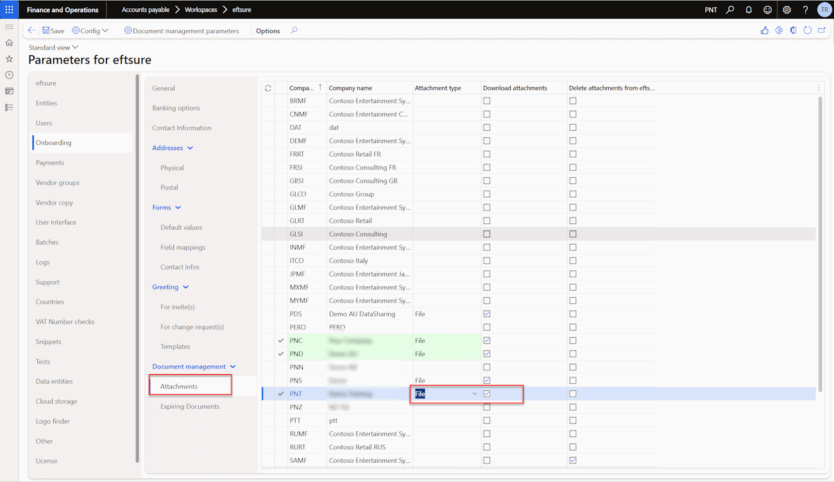The image size is (834, 482).
Task: Click the smiley feedback icon
Action: tap(767, 10)
